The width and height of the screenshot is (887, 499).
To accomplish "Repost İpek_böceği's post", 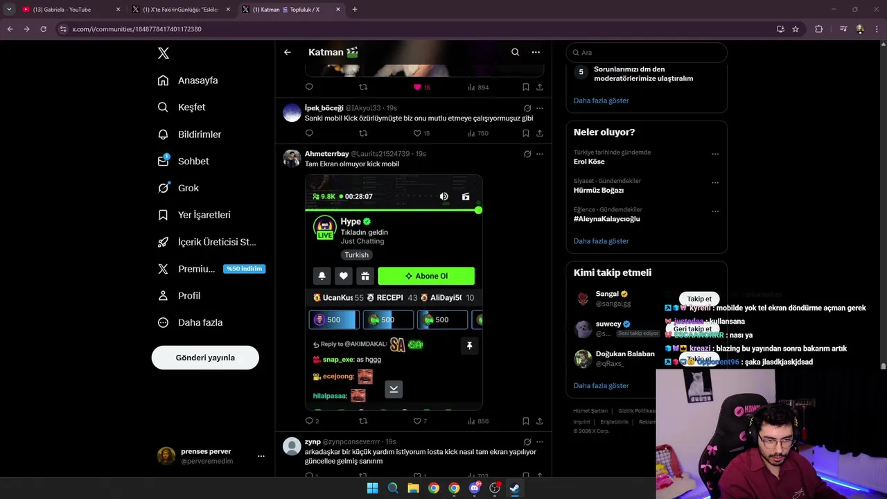I will click(363, 133).
